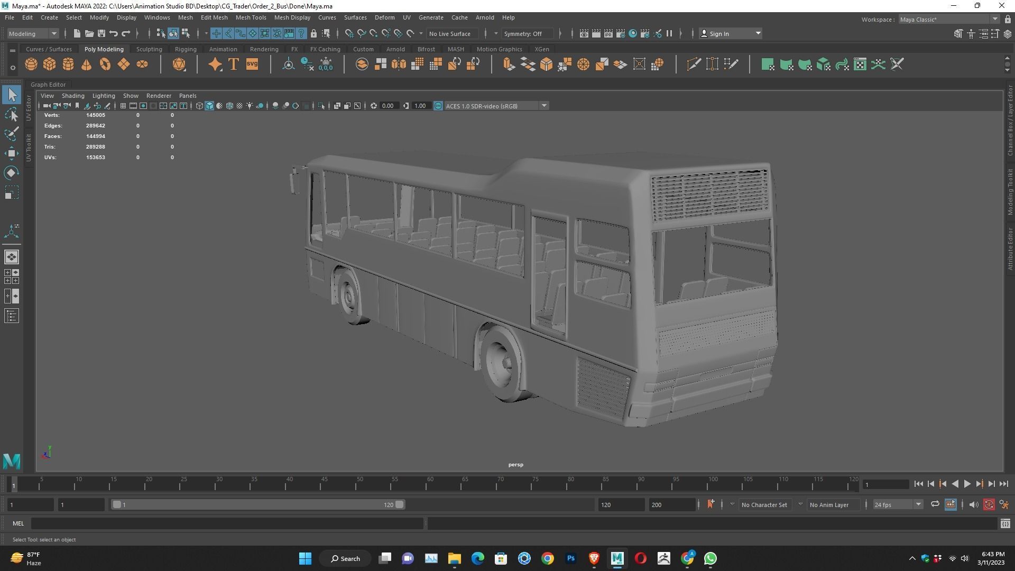This screenshot has width=1015, height=571.
Task: Toggle auto keyframe icon
Action: click(989, 504)
